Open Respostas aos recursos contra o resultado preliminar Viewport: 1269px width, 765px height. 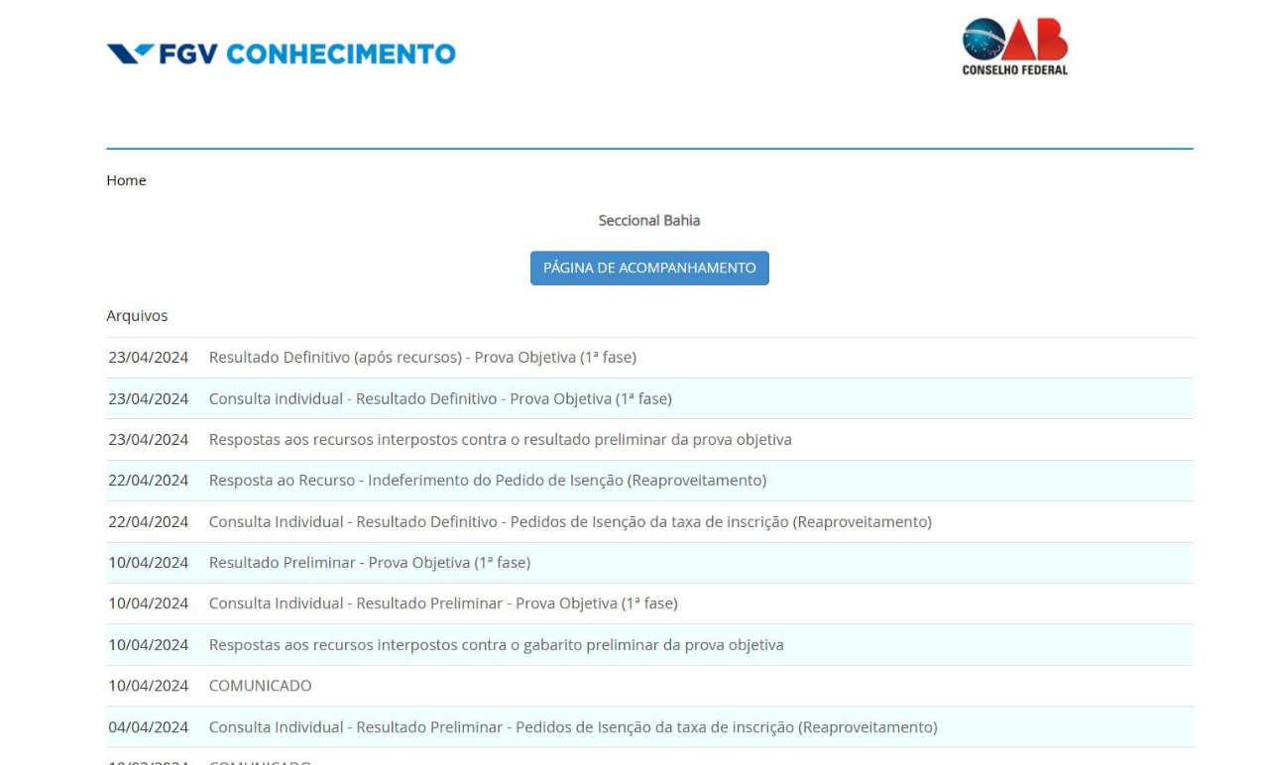tap(500, 439)
